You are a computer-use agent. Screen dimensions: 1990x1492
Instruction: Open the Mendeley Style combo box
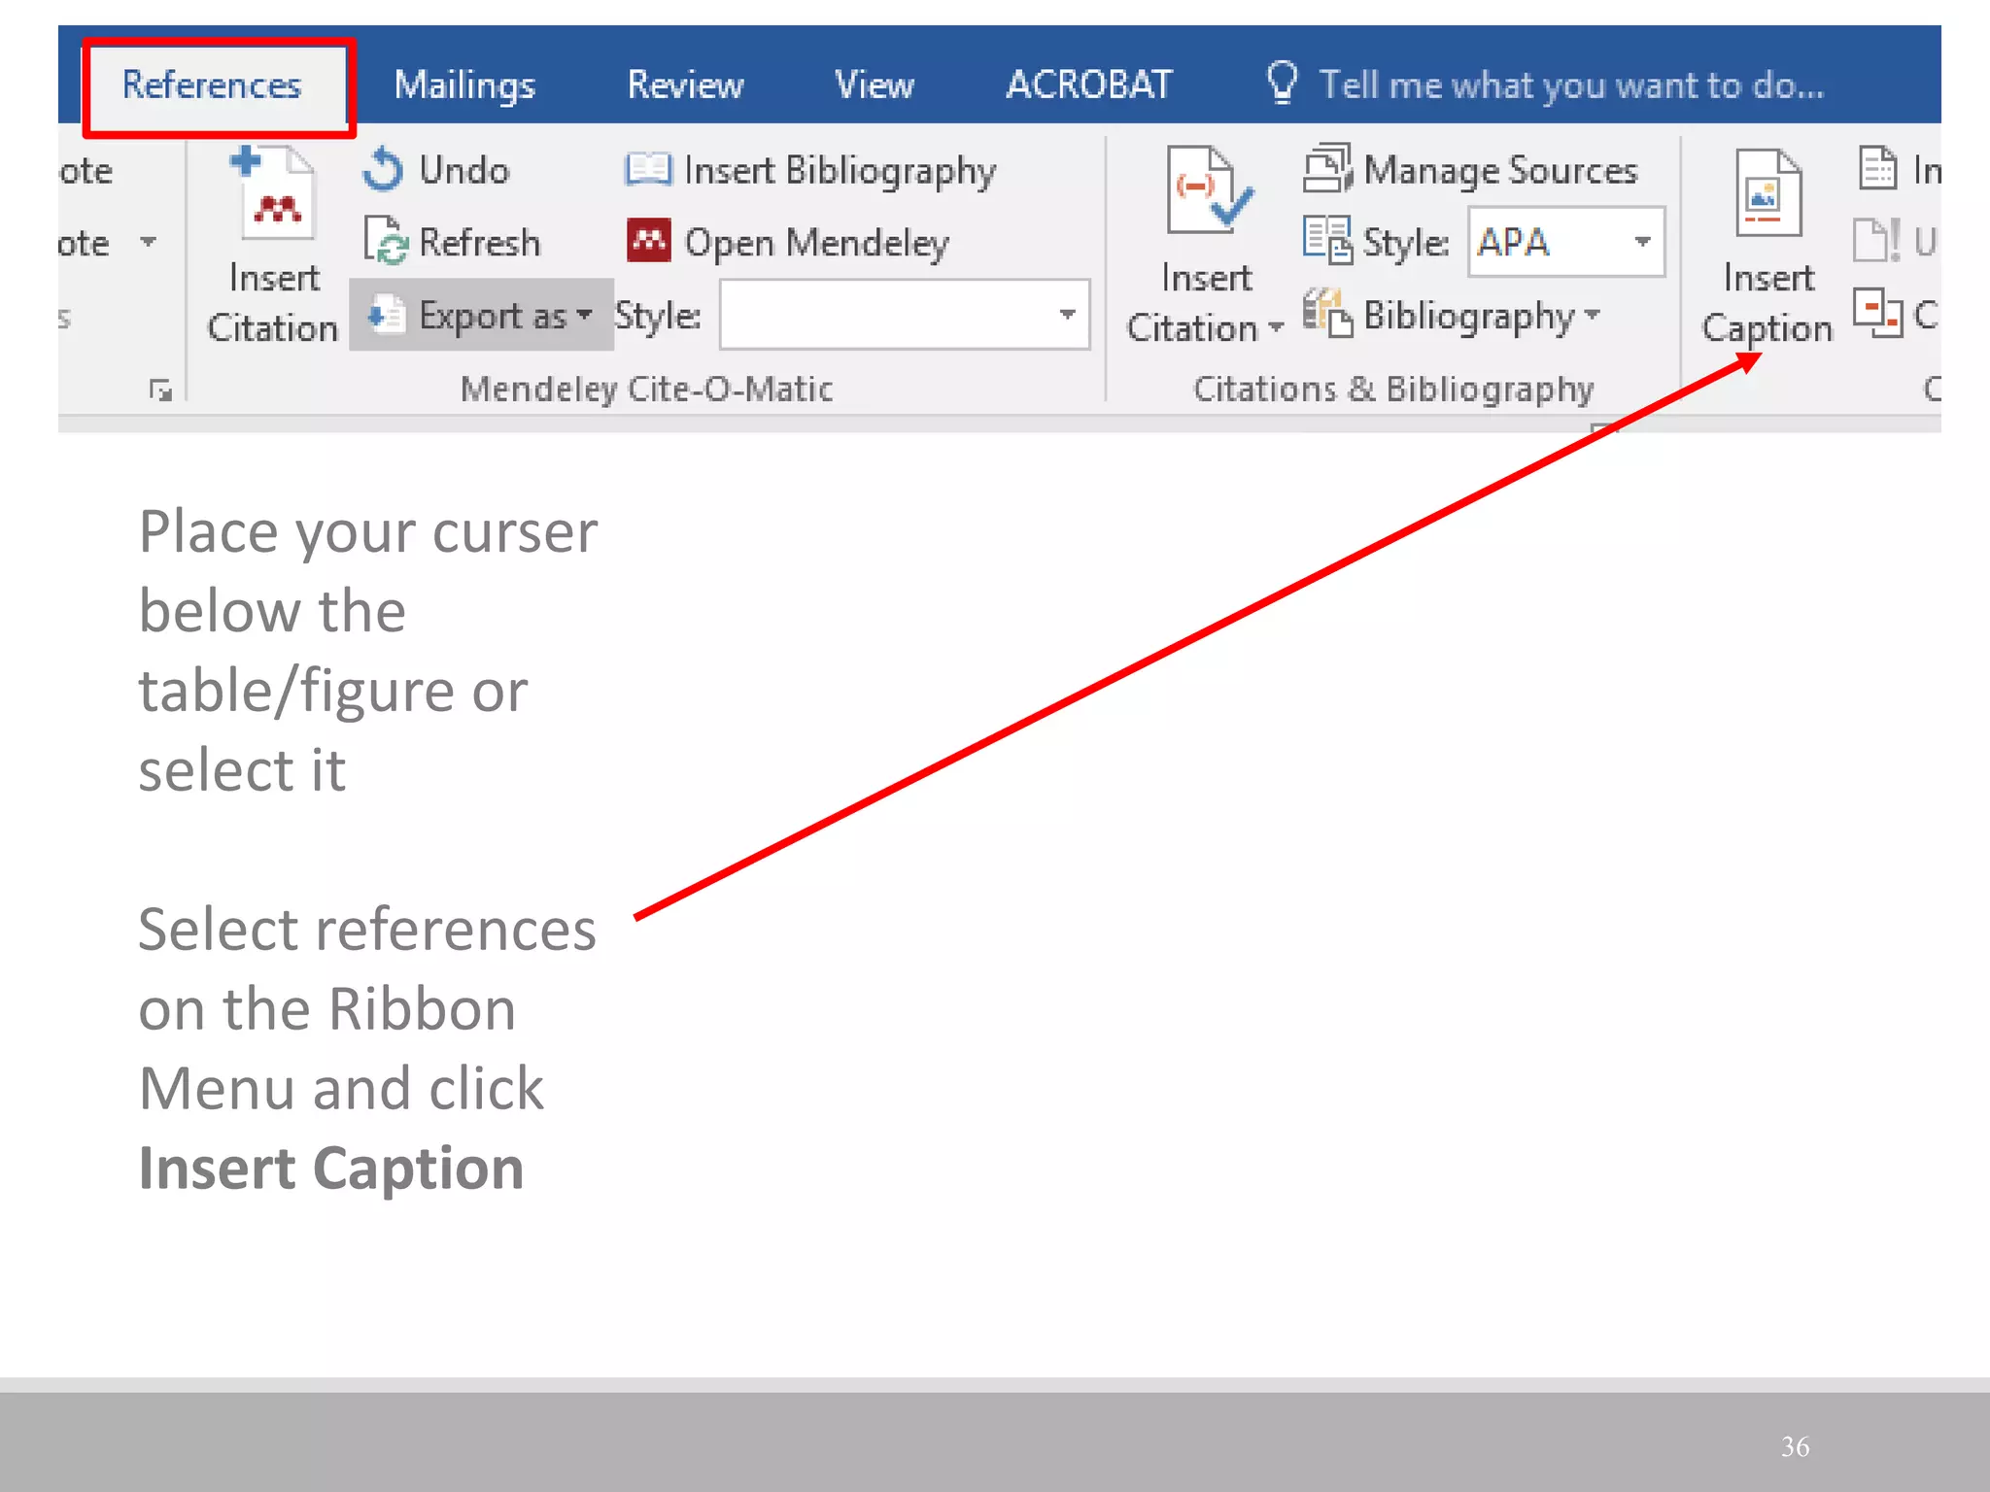1068,314
